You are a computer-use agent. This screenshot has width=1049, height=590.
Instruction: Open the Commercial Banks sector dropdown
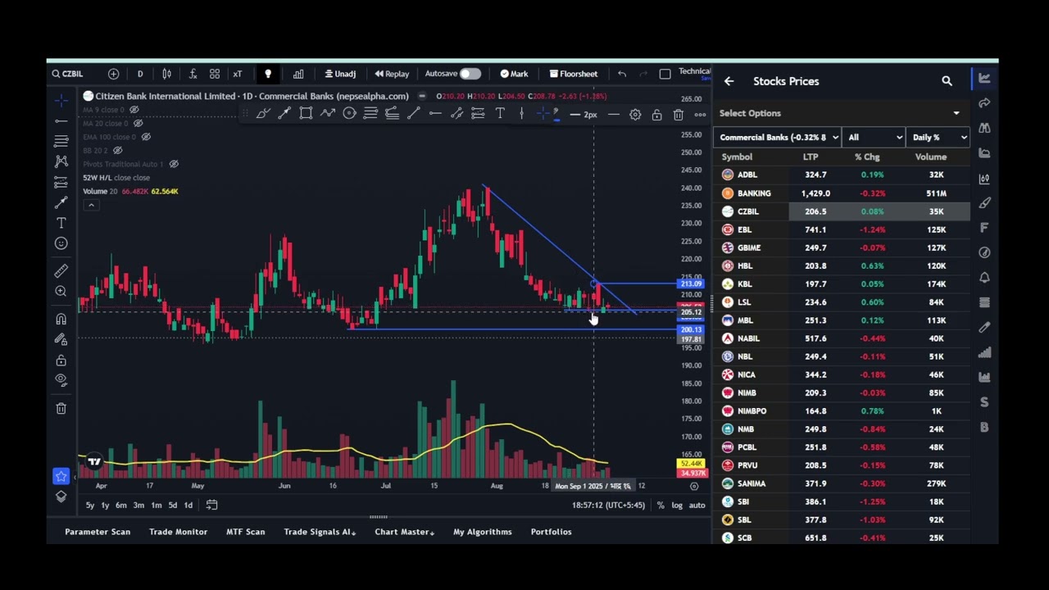pyautogui.click(x=777, y=138)
